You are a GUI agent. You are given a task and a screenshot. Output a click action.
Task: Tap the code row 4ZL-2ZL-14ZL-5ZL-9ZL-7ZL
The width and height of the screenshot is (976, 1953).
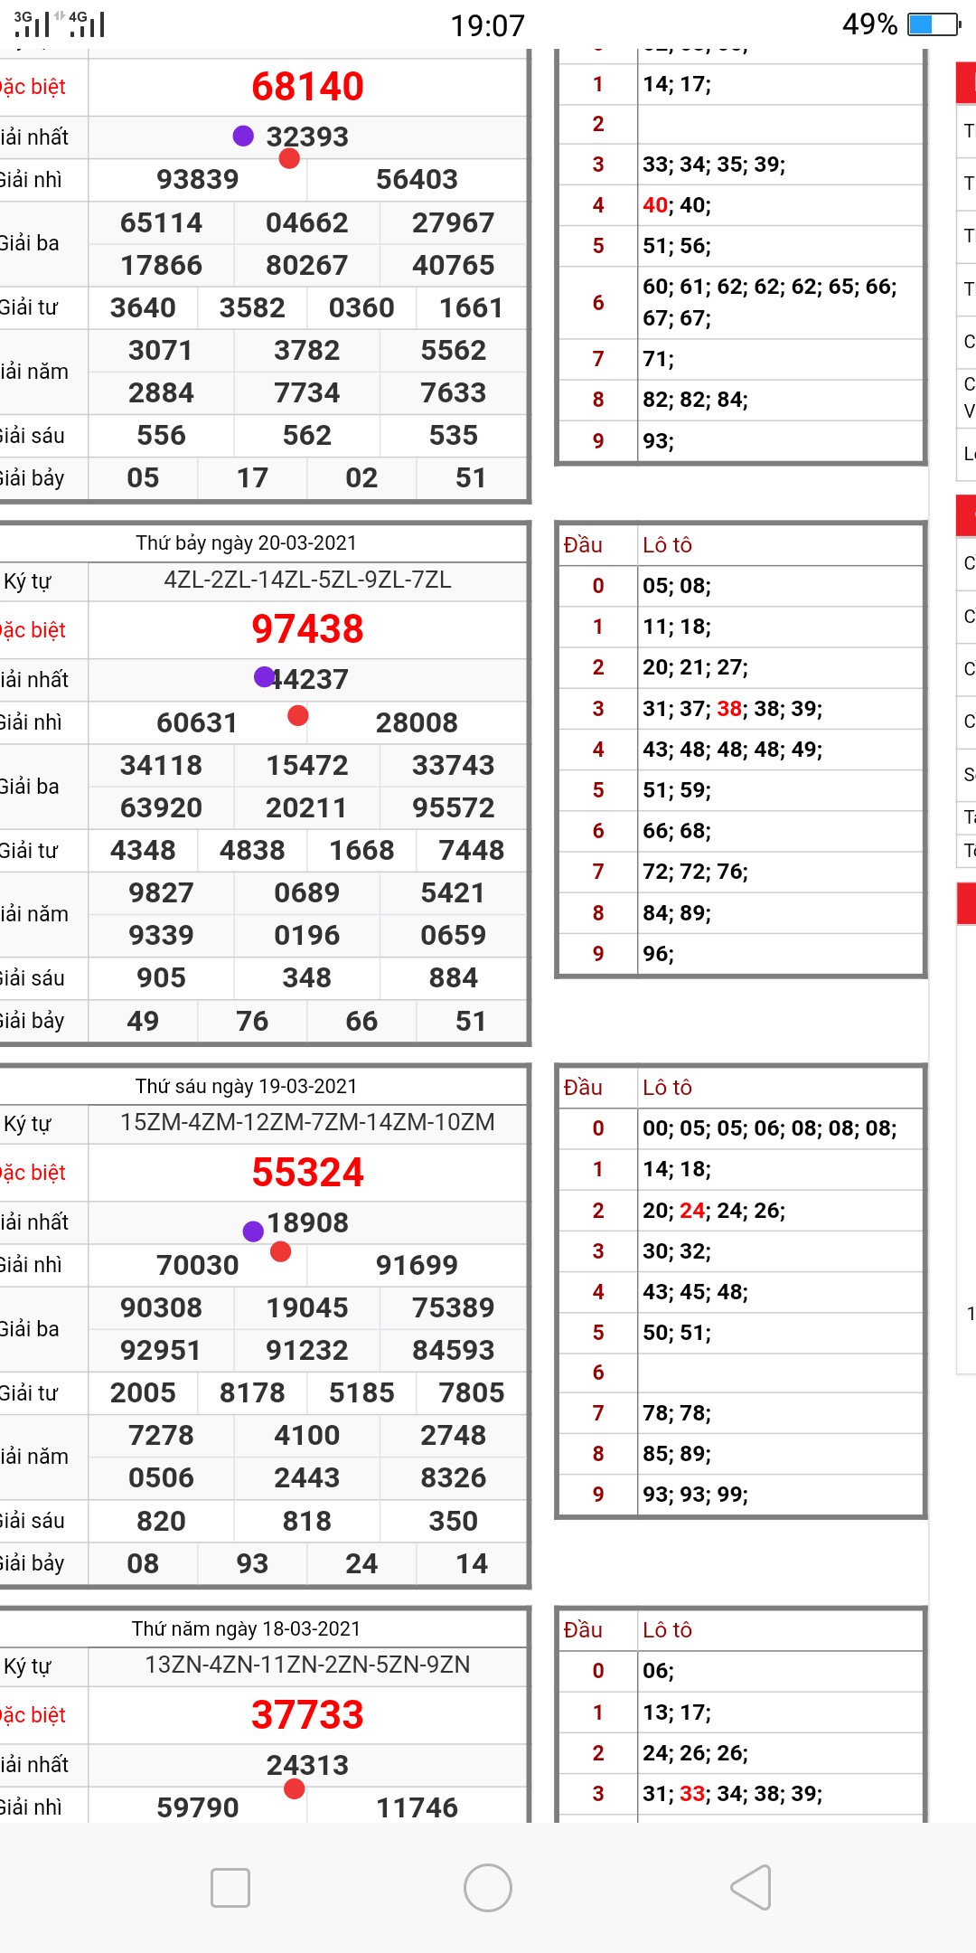307,580
